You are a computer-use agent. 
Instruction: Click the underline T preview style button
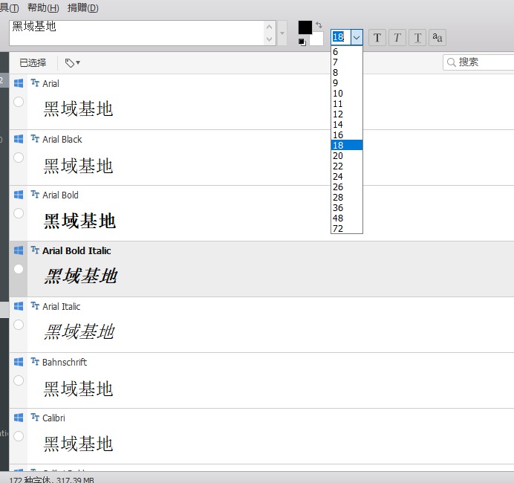click(x=417, y=37)
